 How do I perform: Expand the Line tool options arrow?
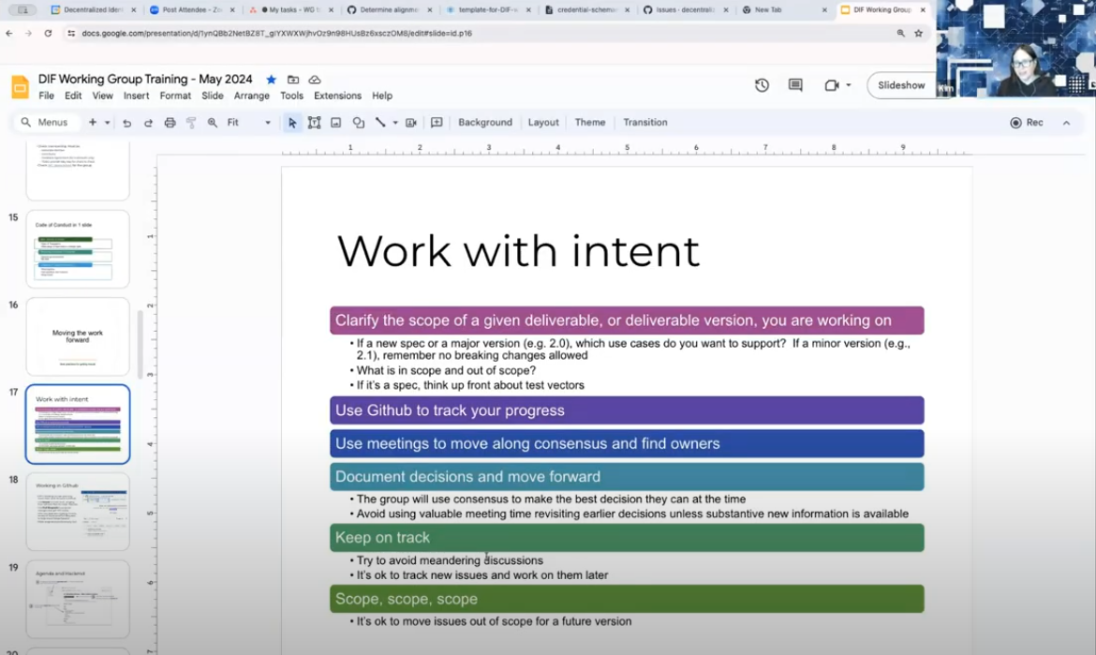[x=395, y=123]
